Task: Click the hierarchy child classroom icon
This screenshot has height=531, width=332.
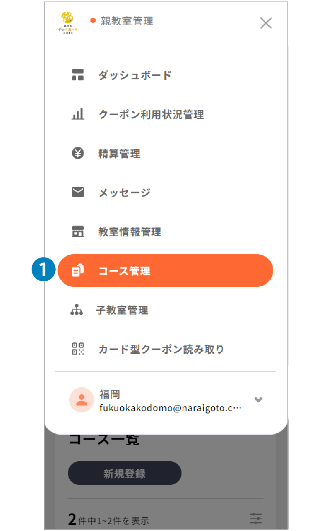Action: click(x=77, y=310)
